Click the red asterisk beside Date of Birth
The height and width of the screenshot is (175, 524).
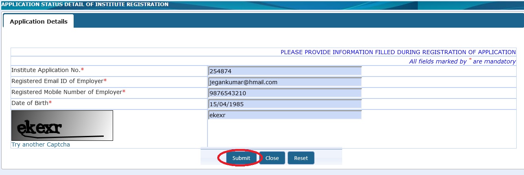coord(50,103)
